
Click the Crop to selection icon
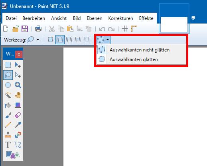point(79,29)
